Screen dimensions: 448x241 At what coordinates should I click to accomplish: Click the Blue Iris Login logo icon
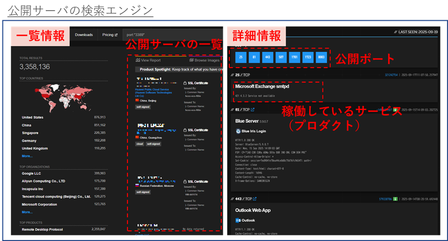point(238,131)
